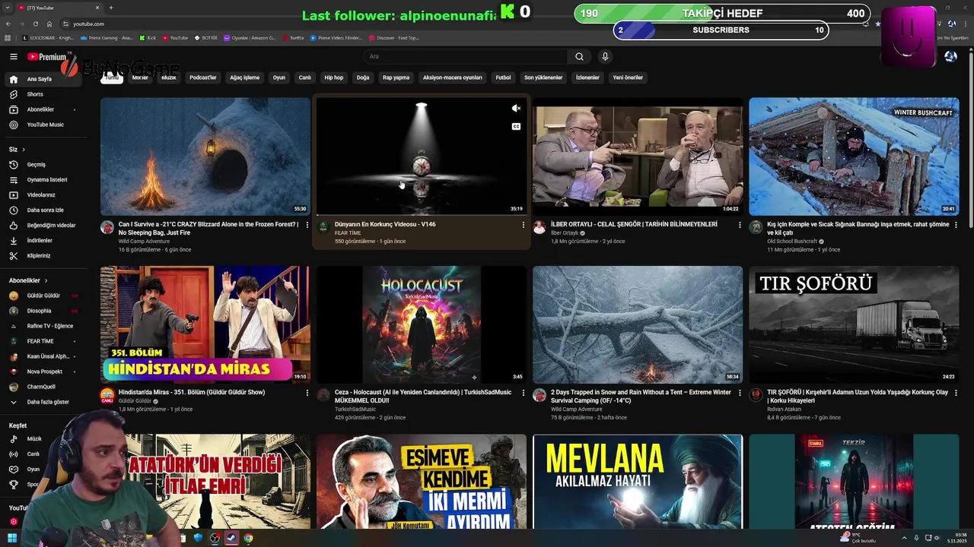Screen dimensions: 974x547
Task: Open Chrome from the taskbar
Action: click(x=248, y=538)
